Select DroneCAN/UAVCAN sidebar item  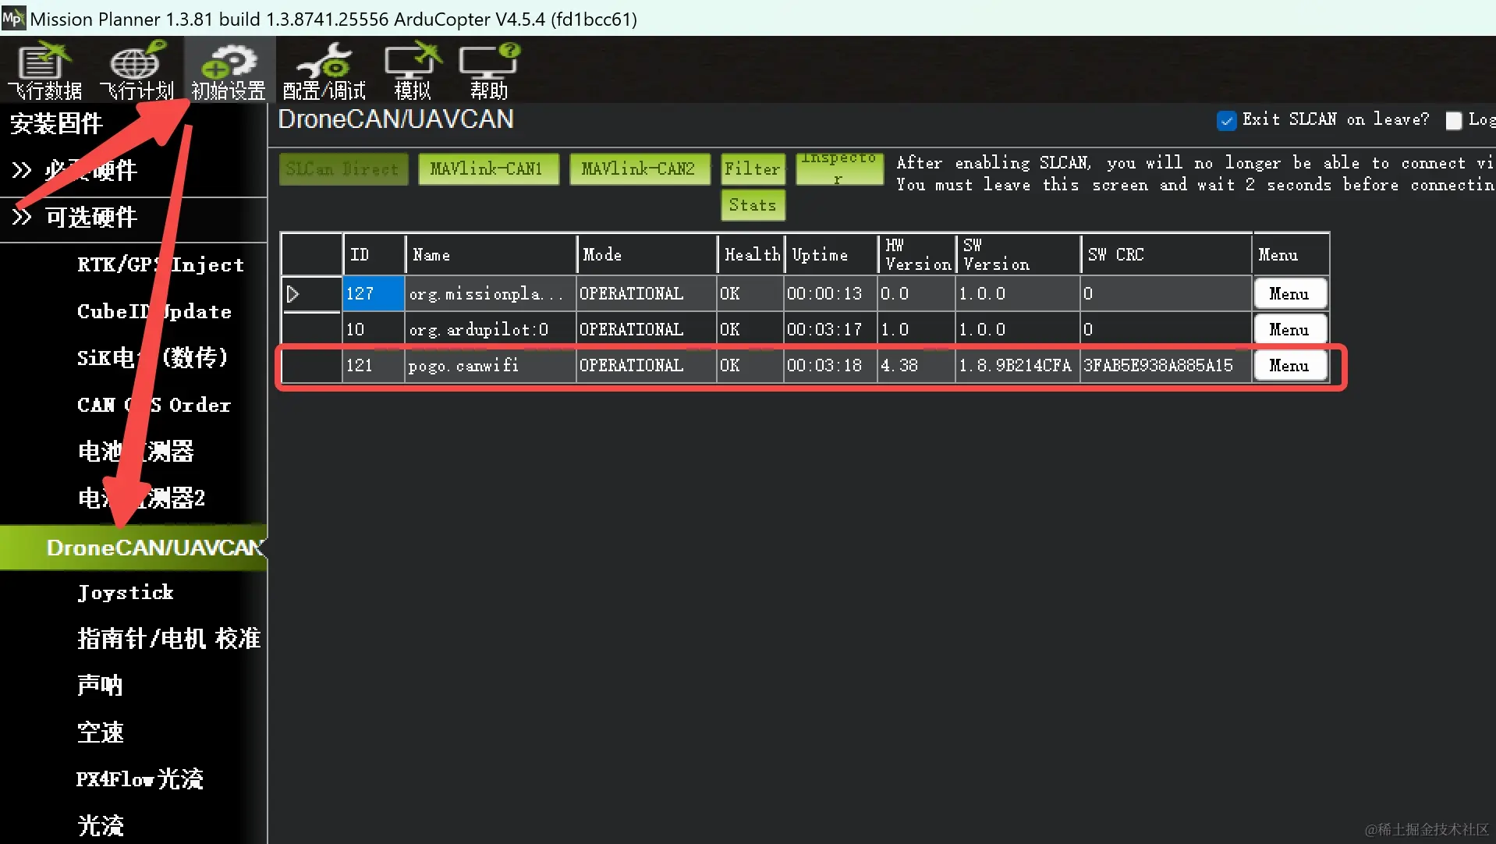pos(133,548)
